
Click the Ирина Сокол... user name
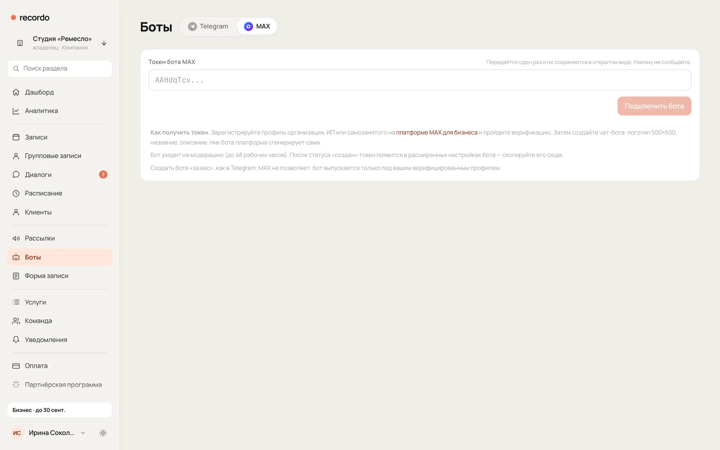pos(52,433)
